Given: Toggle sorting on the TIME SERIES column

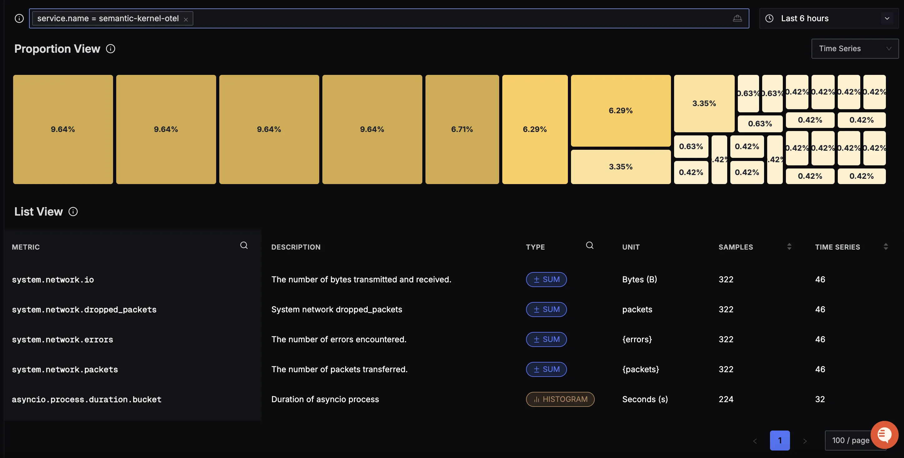Looking at the screenshot, I should click(x=887, y=247).
